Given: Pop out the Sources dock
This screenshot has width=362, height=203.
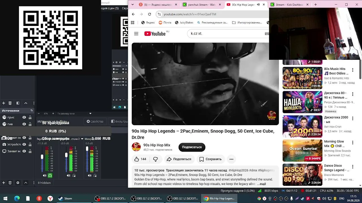Looking at the screenshot, I should 32,111.
